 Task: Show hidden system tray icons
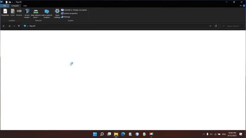pos(204,134)
